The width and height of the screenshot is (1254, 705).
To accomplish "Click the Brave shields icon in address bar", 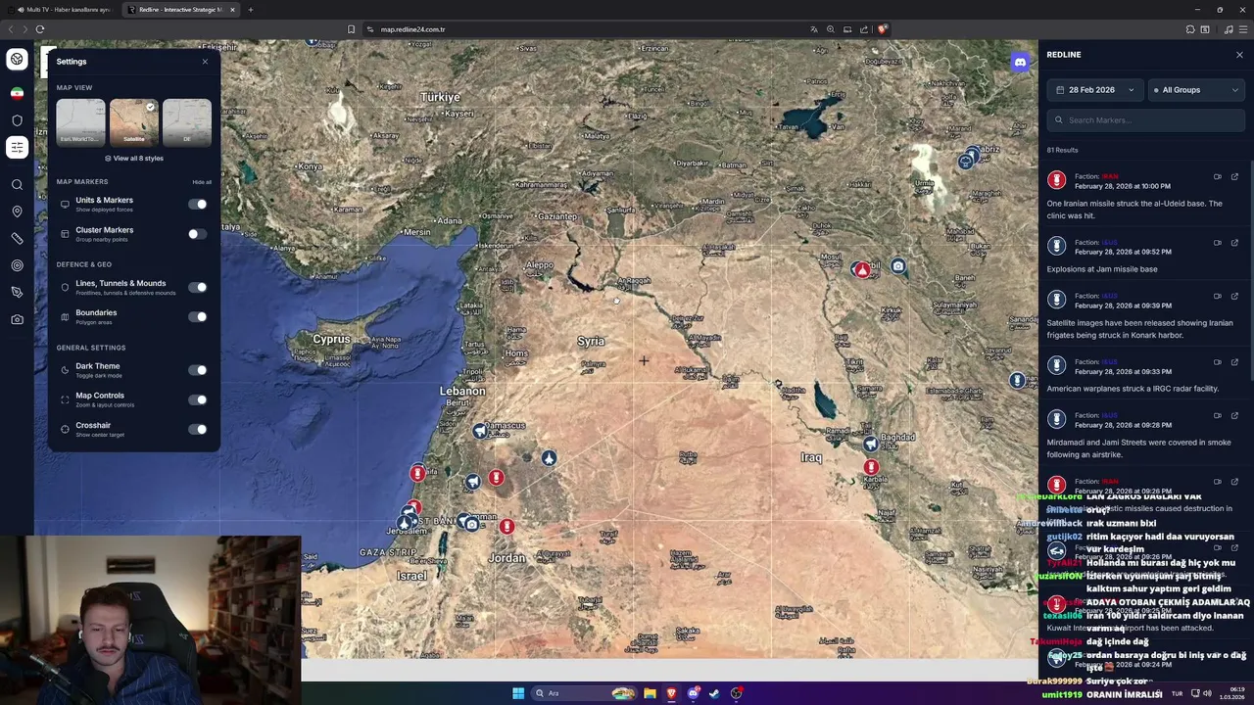I will pos(882,29).
